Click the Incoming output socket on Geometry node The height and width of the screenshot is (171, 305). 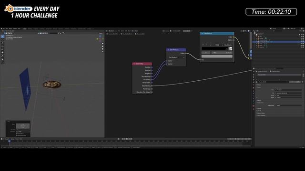(x=152, y=79)
